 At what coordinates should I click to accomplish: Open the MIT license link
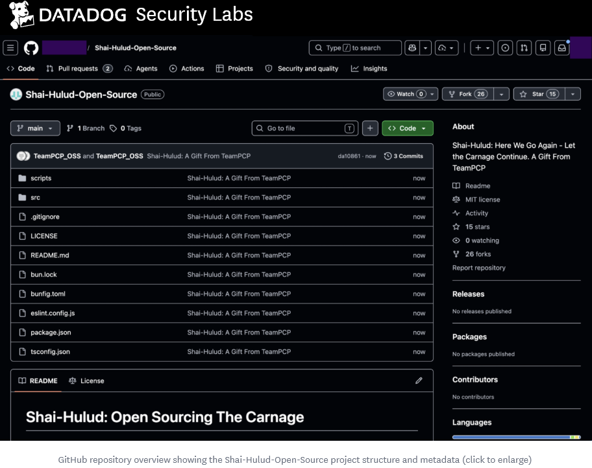476,199
